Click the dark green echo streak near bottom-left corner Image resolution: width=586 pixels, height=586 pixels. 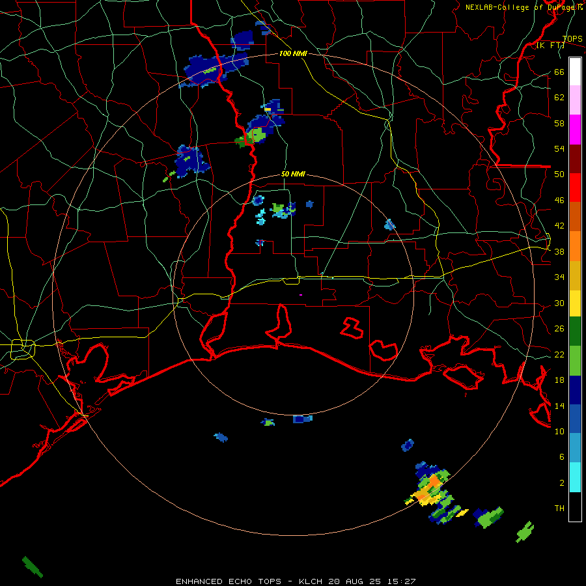33,566
